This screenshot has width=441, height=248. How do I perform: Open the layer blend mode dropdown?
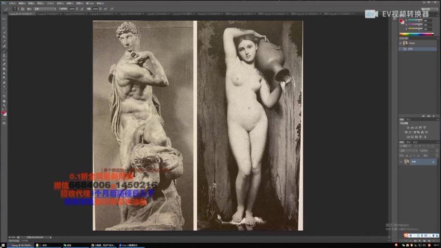(408, 150)
